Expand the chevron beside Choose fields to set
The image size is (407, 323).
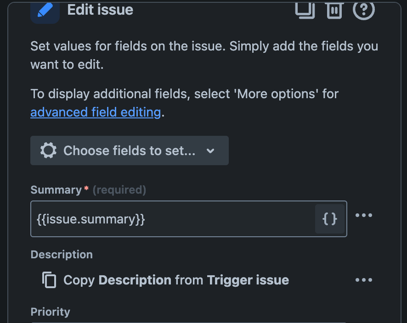pyautogui.click(x=210, y=151)
